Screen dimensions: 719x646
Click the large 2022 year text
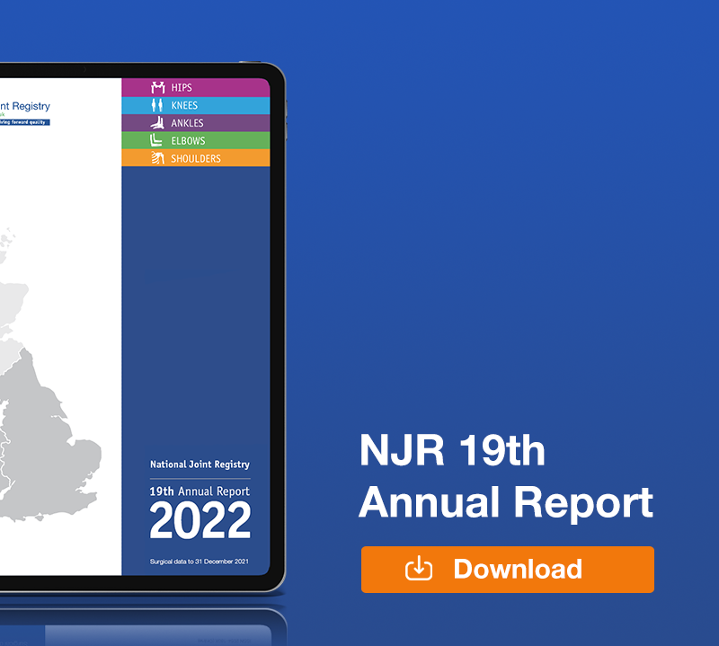point(200,522)
